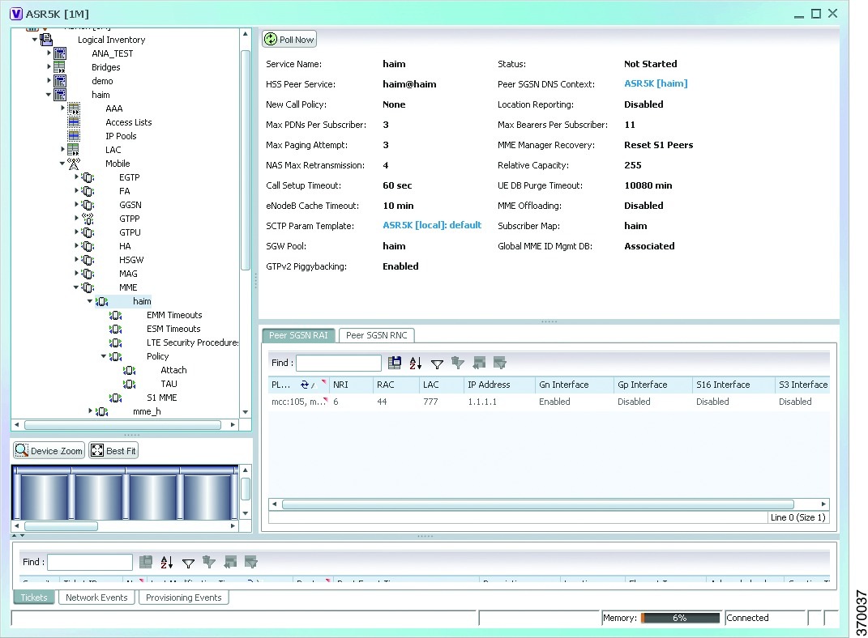
Task: Click the Find field in tickets panel
Action: point(90,562)
